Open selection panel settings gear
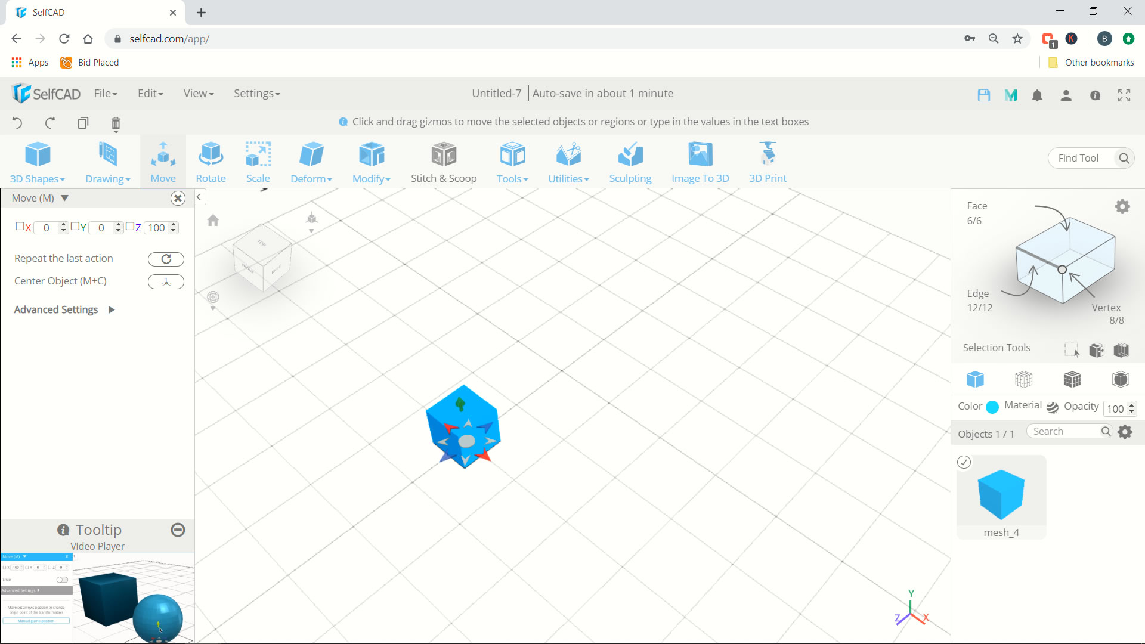This screenshot has height=644, width=1145. 1122,206
